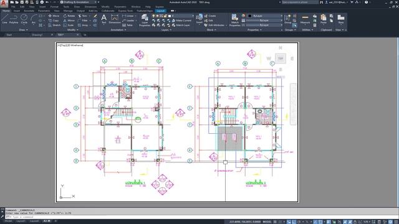Open the Insert block tool
Image resolution: width=399 pixels, height=224 pixels.
[x=199, y=19]
